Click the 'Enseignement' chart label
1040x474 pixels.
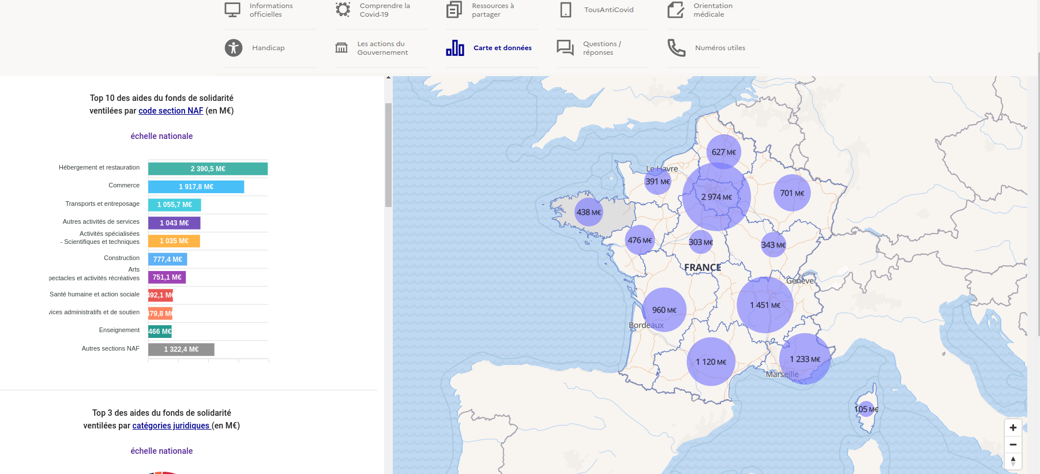click(119, 330)
